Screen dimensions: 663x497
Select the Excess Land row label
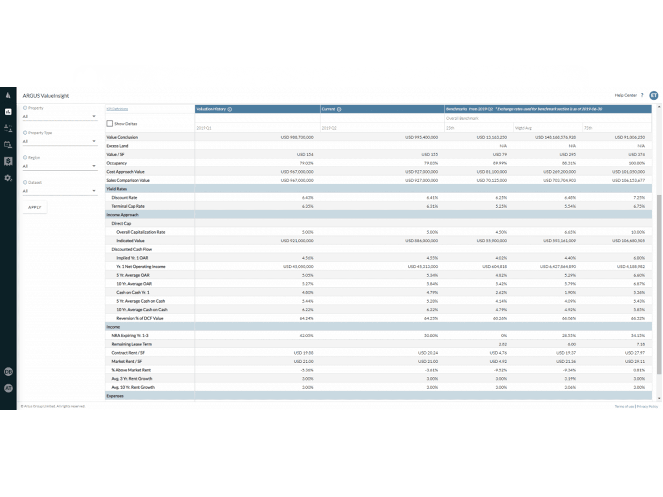117,146
